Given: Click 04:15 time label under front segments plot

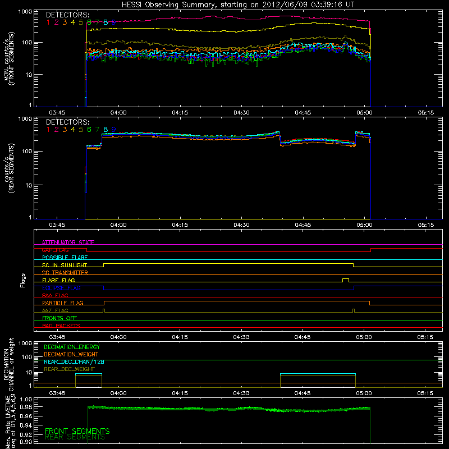Looking at the screenshot, I should (180, 113).
